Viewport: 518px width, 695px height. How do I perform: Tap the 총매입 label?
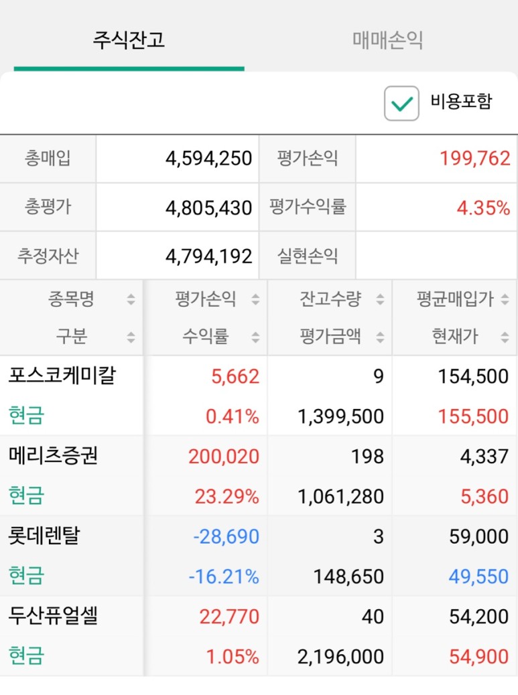point(48,158)
